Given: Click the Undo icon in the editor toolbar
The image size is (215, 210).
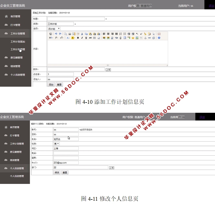Looking at the screenshot, I should click(56, 34).
